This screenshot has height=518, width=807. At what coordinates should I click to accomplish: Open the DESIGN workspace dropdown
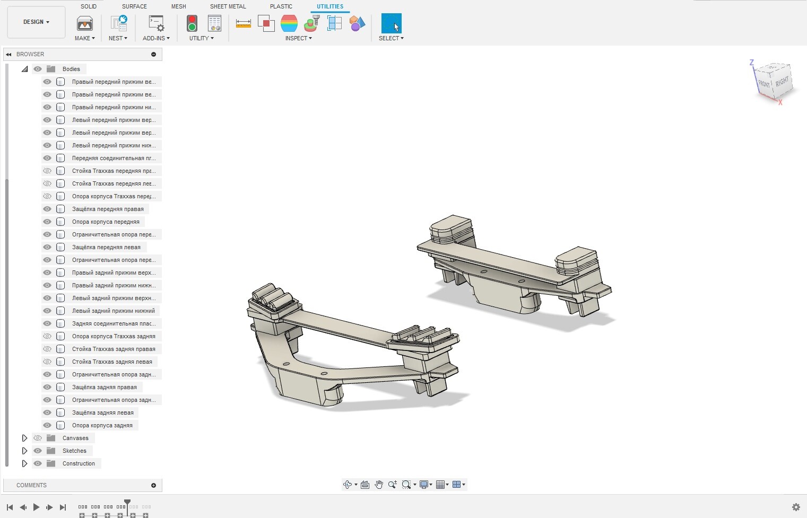[x=36, y=22]
